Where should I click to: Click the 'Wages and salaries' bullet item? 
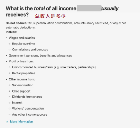tap(22, 38)
